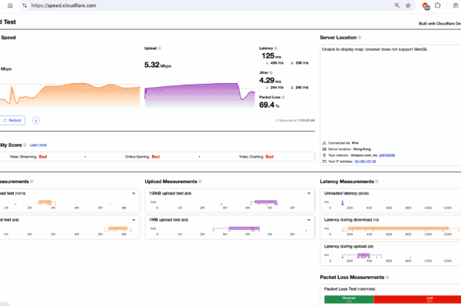
Task: Select the Video Chatting: Bad rating
Action: [256, 157]
